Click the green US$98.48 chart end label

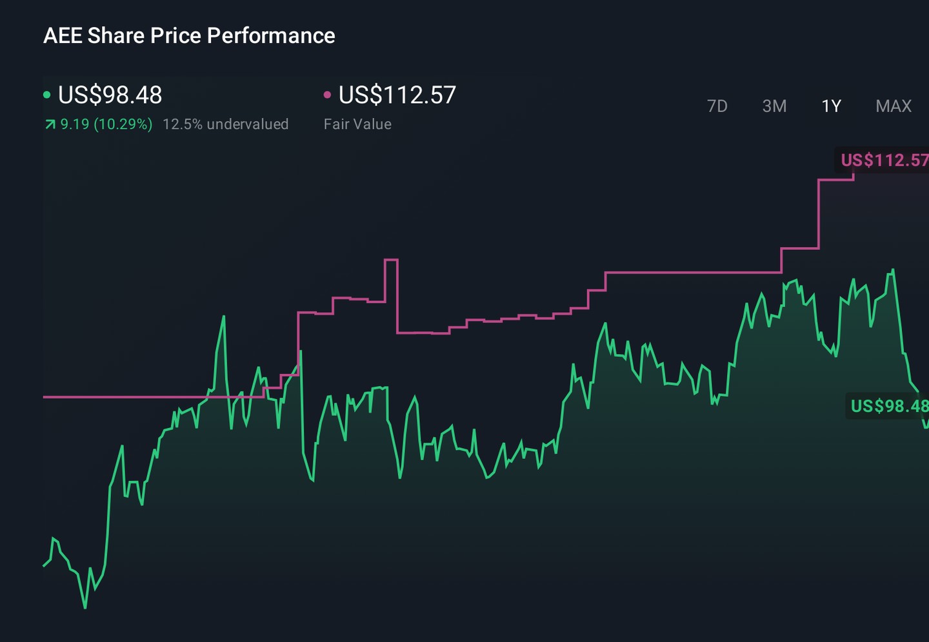coord(888,405)
